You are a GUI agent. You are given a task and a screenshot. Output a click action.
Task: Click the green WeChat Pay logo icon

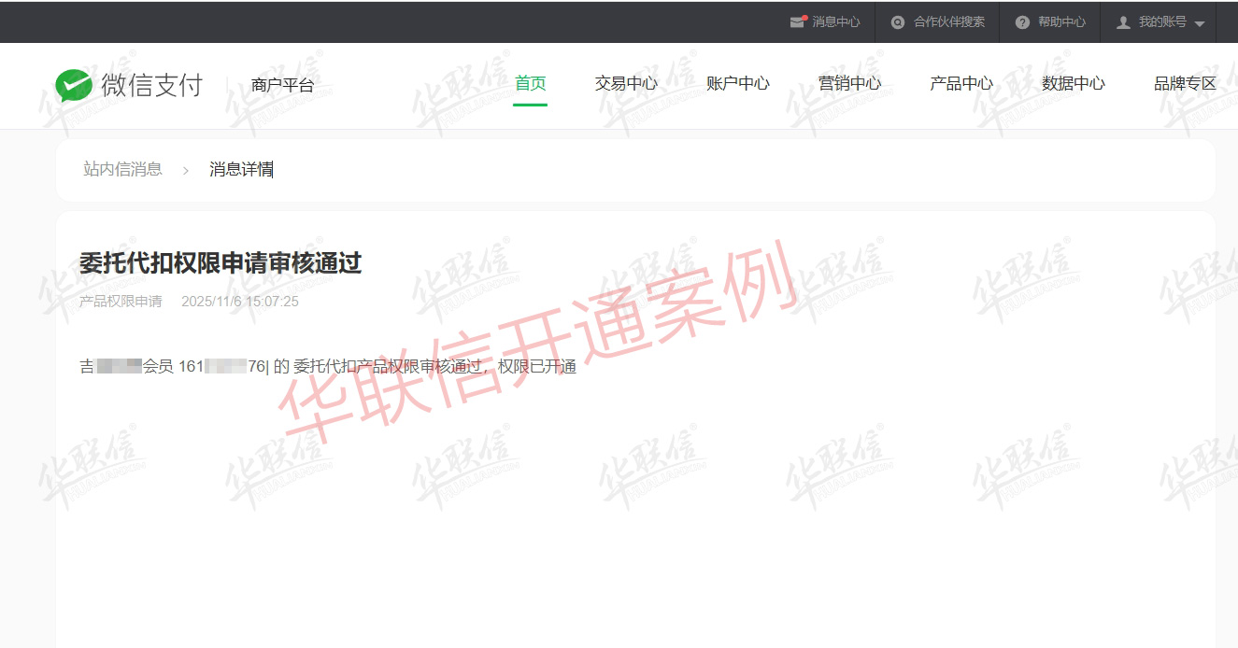point(73,85)
